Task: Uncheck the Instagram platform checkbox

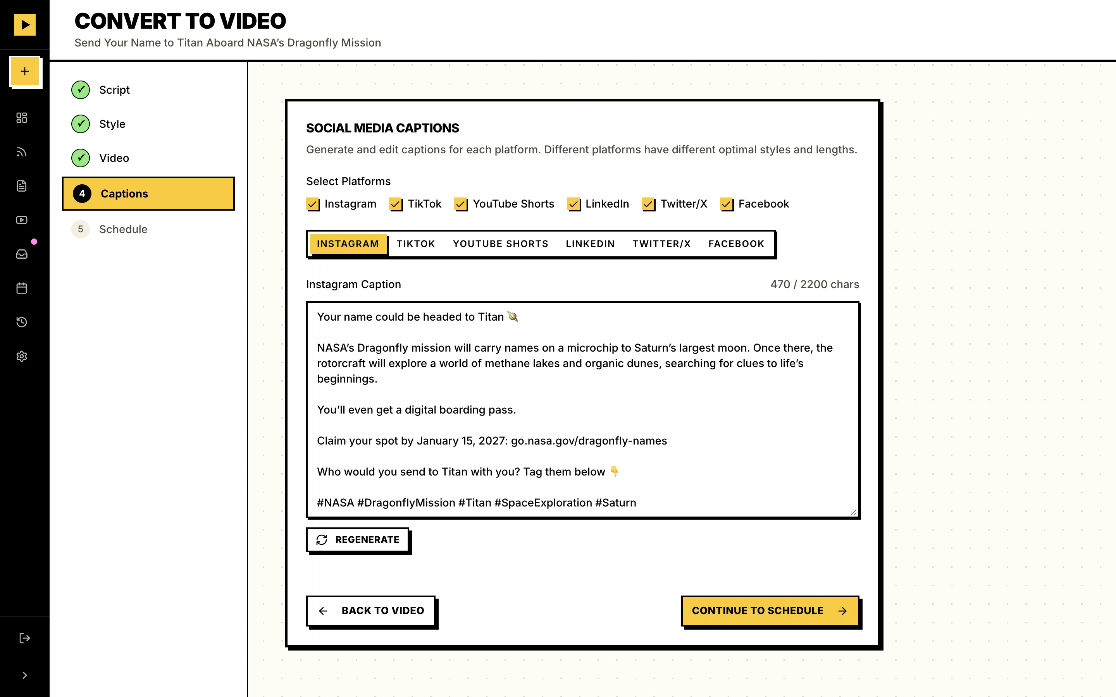Action: pos(313,204)
